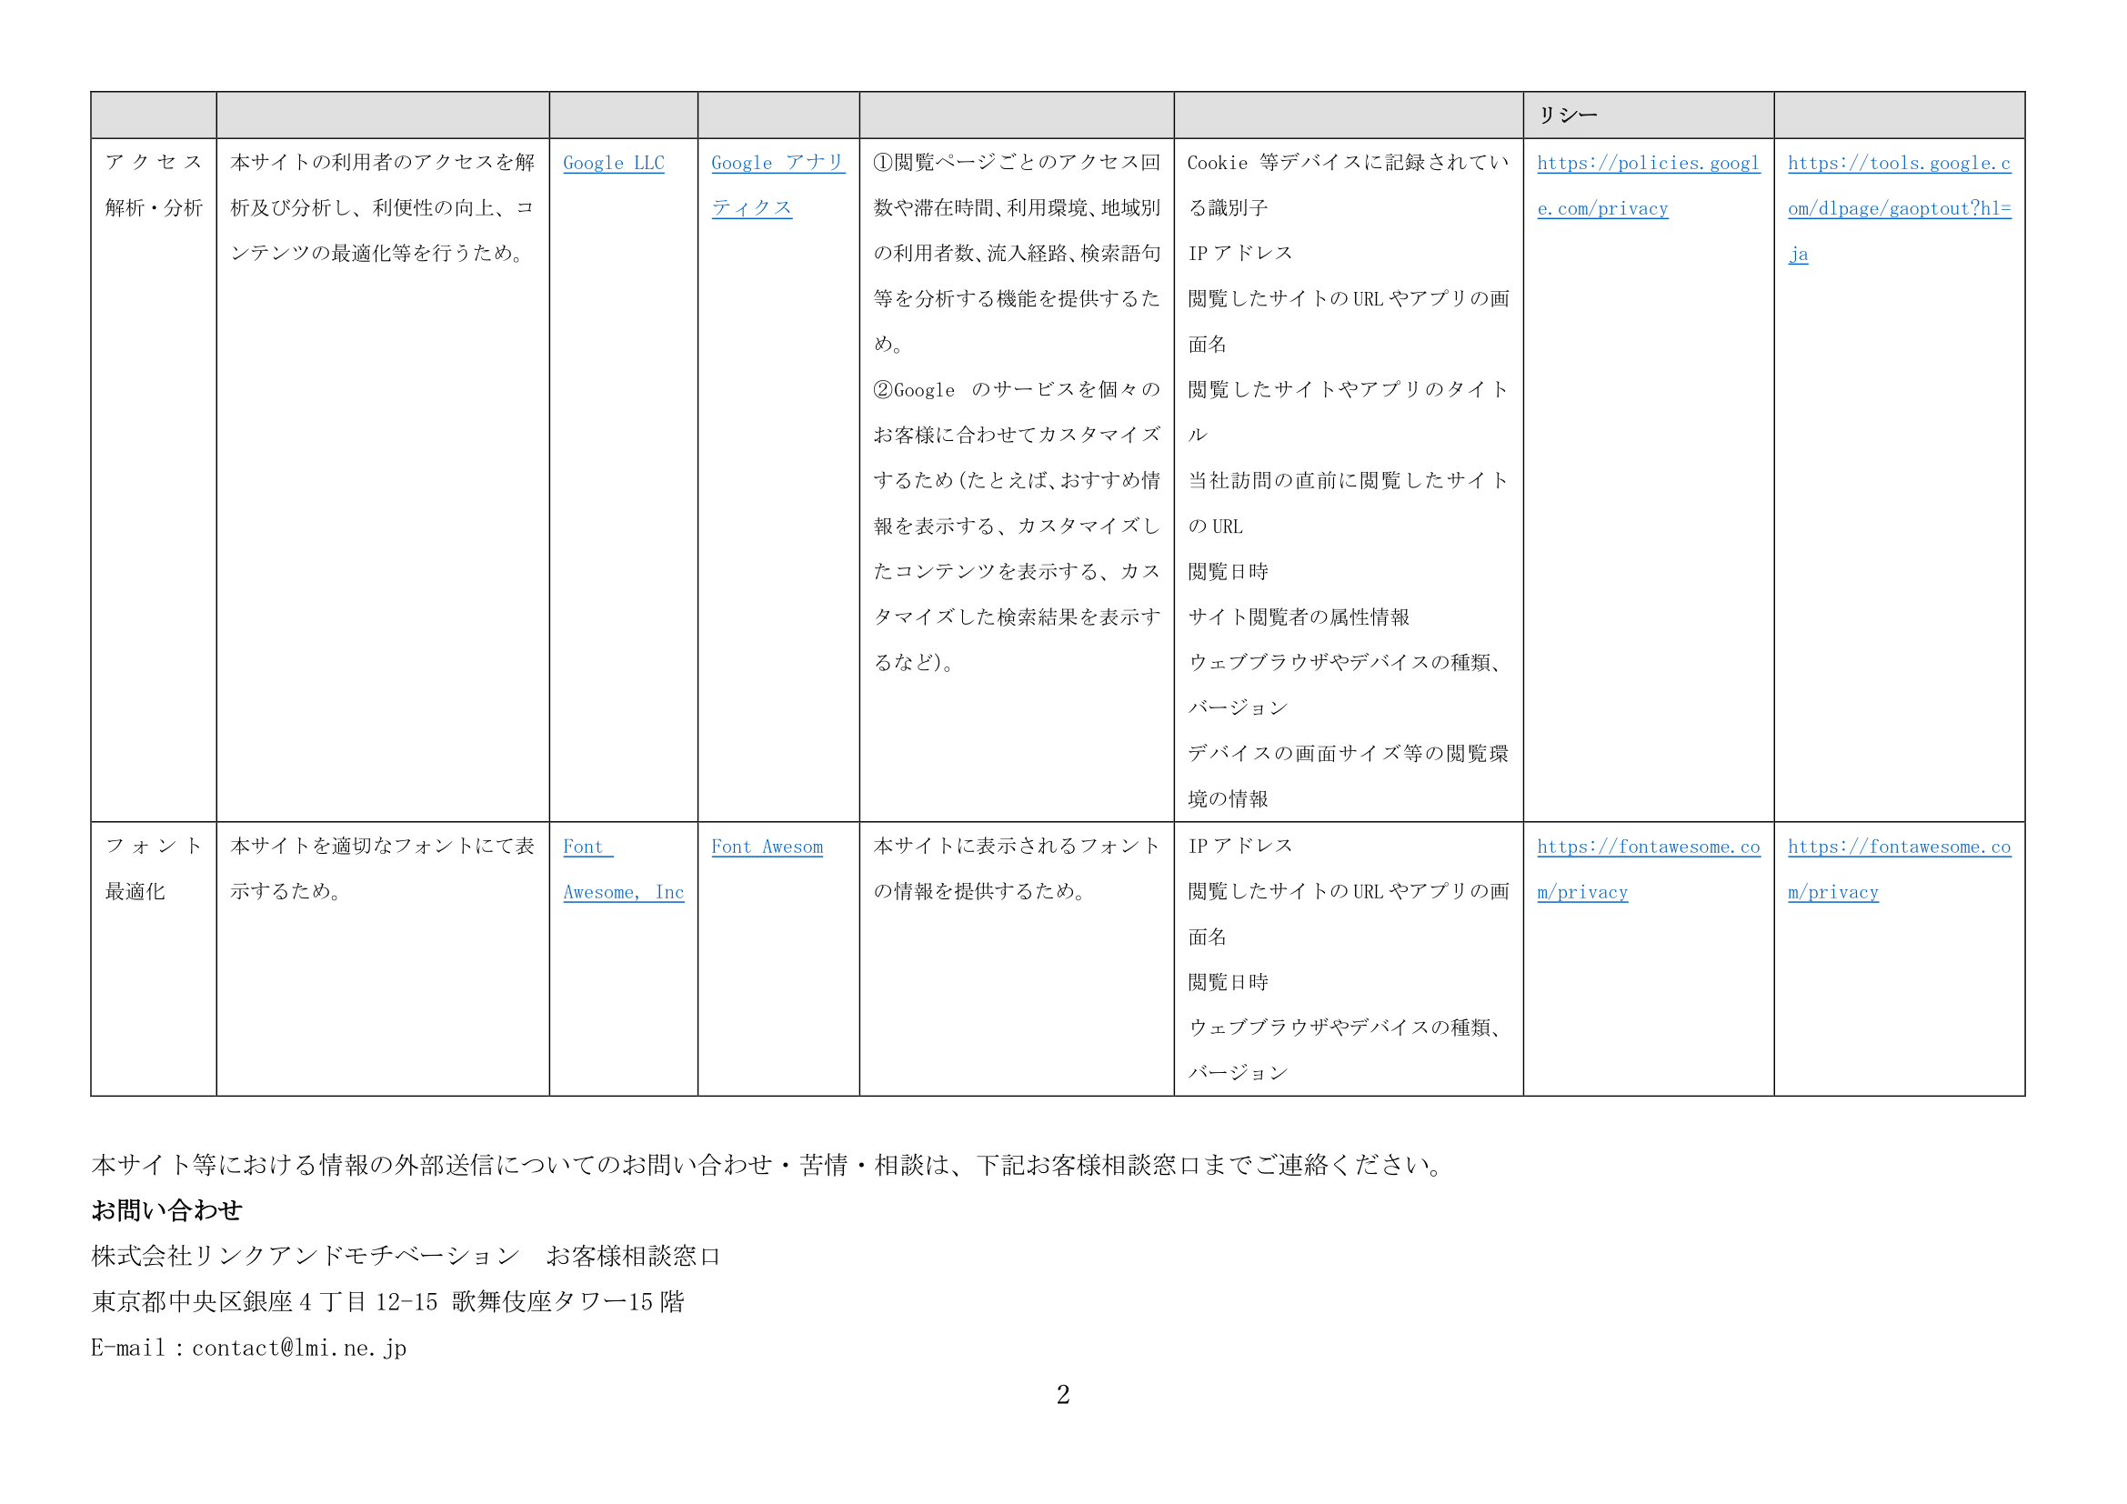The height and width of the screenshot is (1504, 2127).
Task: Click the text 'タマイズした検索結果を表示す'
Action: tap(1017, 617)
